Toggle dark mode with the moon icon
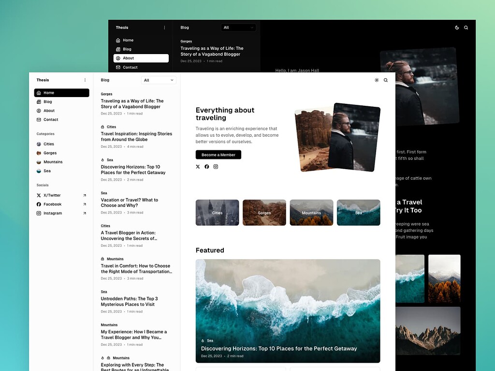The height and width of the screenshot is (371, 495). [457, 28]
